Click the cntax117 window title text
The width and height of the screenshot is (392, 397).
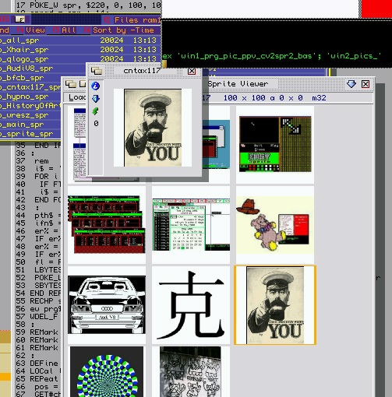[142, 71]
